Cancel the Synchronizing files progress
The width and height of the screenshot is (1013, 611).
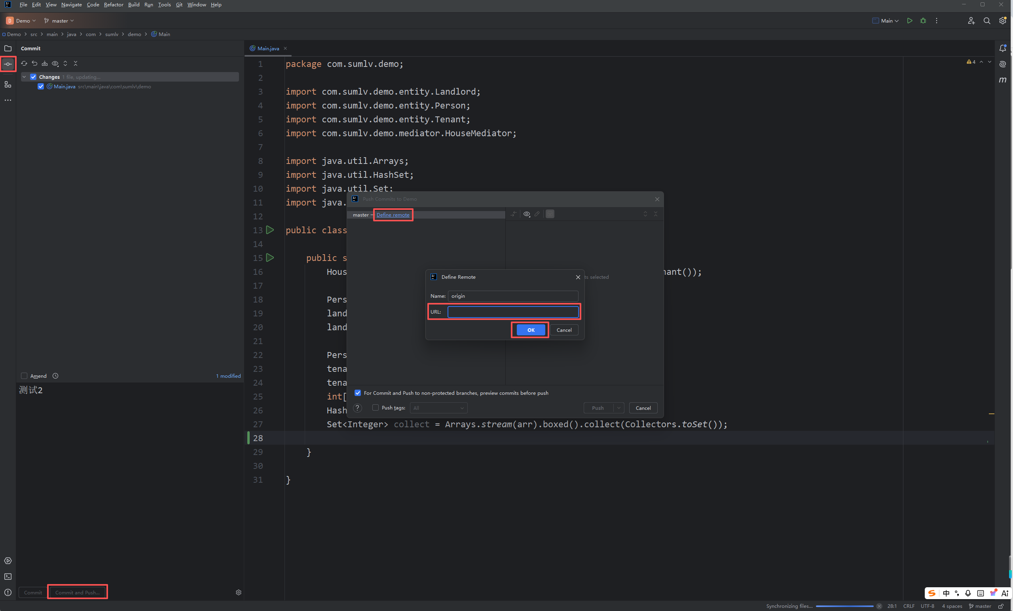click(x=879, y=606)
